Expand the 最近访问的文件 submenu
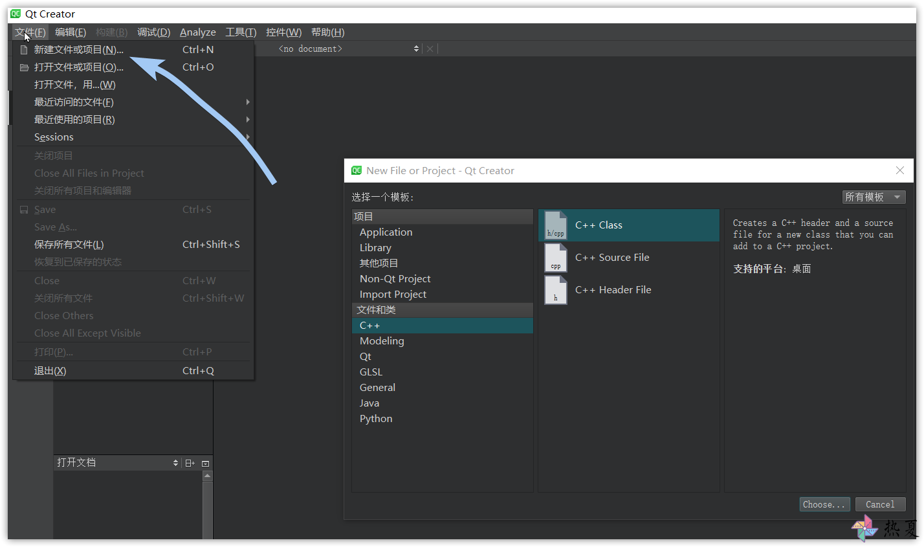924x547 pixels. [248, 102]
